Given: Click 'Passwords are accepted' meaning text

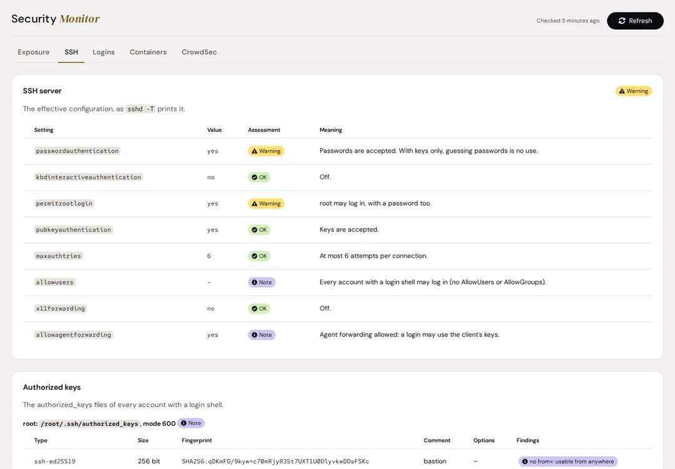Looking at the screenshot, I should click(x=428, y=151).
